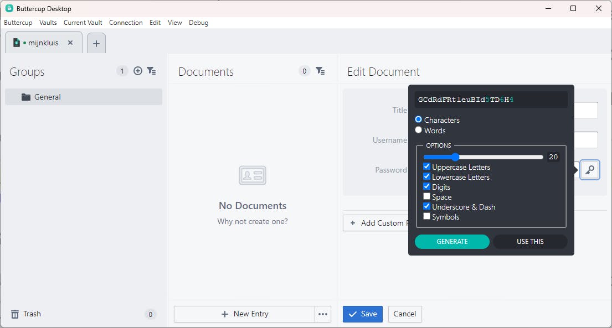Screen dimensions: 612x328
Task: Open Documents filter and sort icon
Action: pyautogui.click(x=320, y=71)
